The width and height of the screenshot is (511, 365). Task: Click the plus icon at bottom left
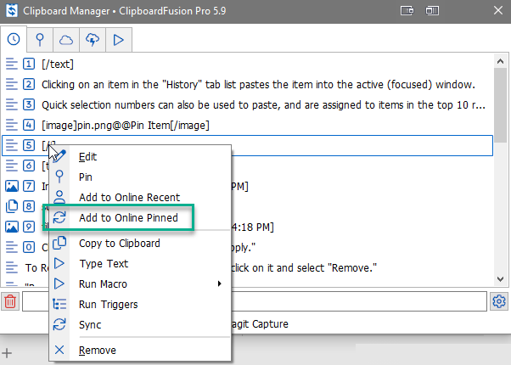7,352
